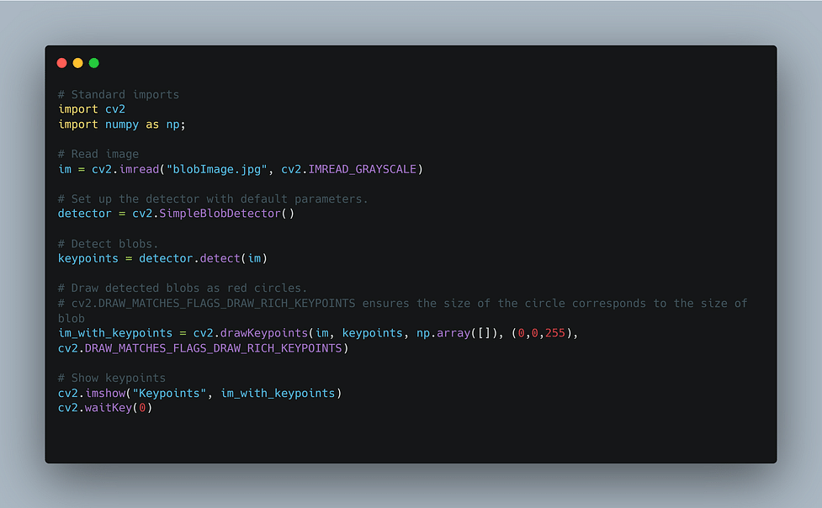
Task: Click the '# Standard imports' comment line
Action: point(119,94)
